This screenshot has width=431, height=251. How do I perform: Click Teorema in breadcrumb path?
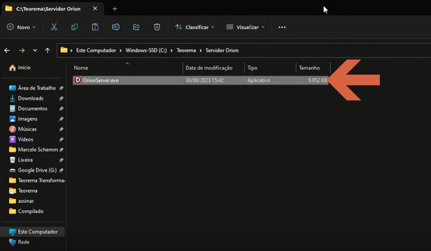186,50
